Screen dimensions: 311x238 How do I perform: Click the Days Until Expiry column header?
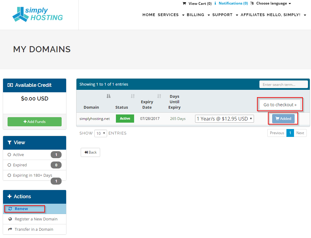coord(174,102)
